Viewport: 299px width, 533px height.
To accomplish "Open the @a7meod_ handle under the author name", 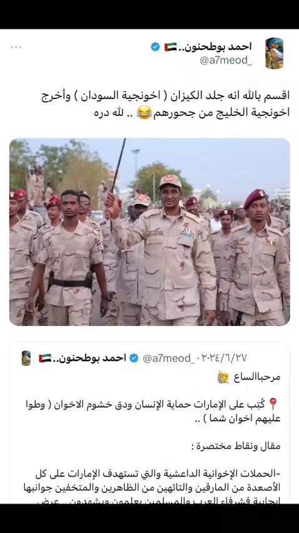I will 226,61.
